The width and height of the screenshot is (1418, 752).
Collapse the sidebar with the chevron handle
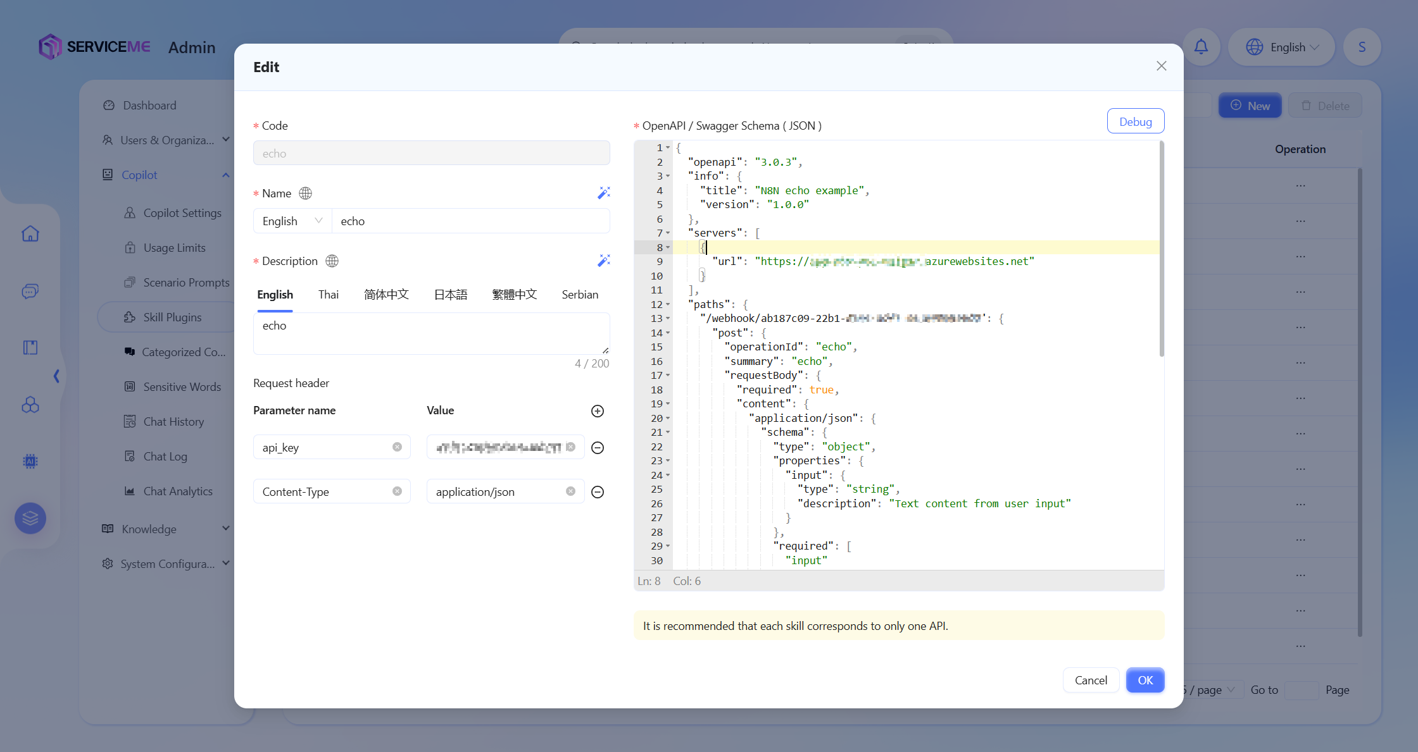click(x=56, y=376)
